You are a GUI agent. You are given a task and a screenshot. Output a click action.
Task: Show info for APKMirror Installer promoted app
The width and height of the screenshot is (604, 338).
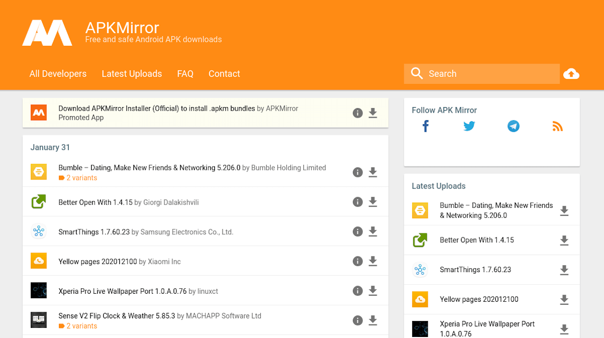pos(358,113)
